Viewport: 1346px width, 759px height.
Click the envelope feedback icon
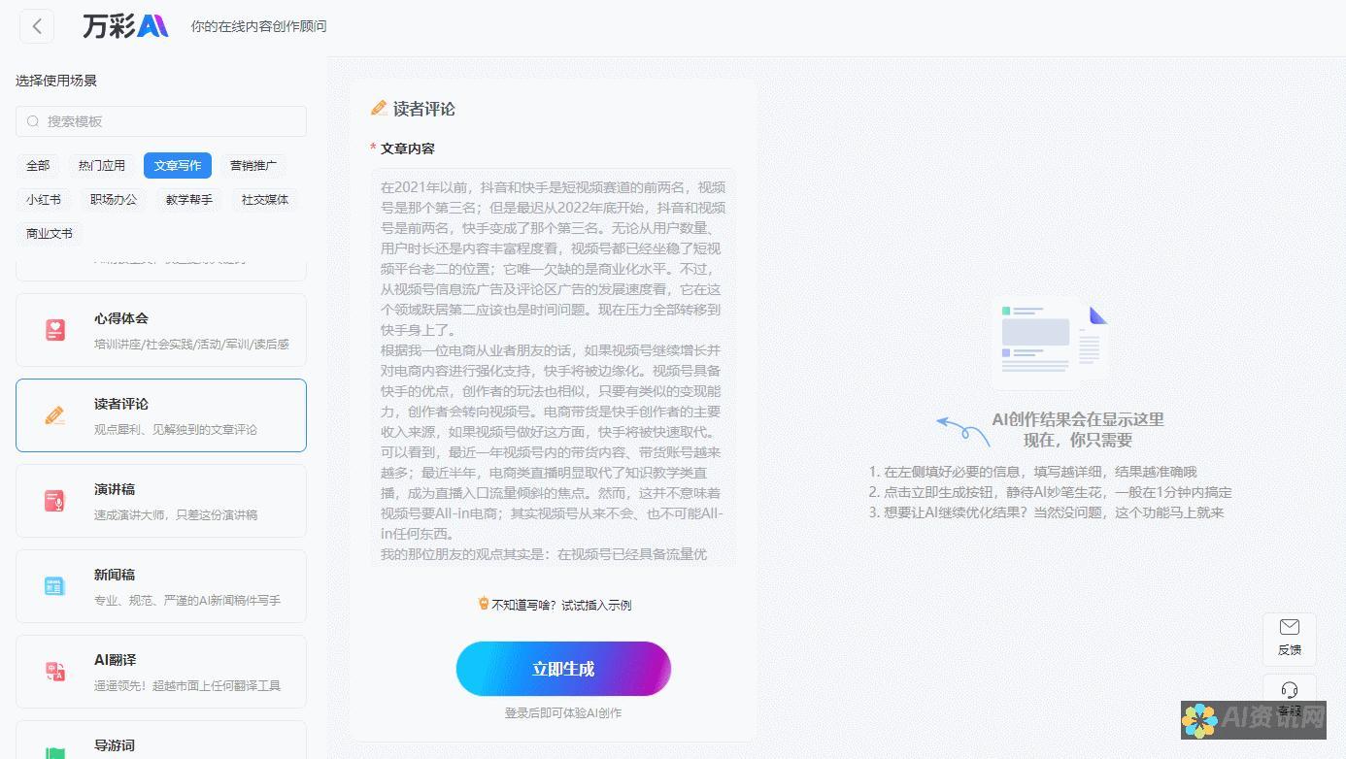tap(1290, 627)
